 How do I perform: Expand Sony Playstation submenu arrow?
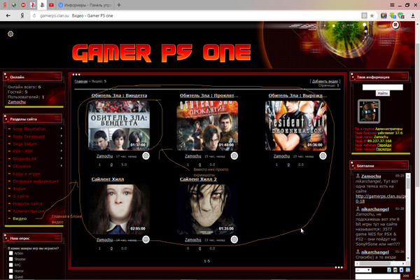[62, 129]
